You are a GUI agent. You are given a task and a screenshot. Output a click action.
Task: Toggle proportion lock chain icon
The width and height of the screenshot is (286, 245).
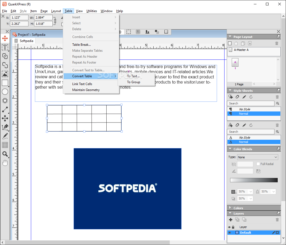55,21
